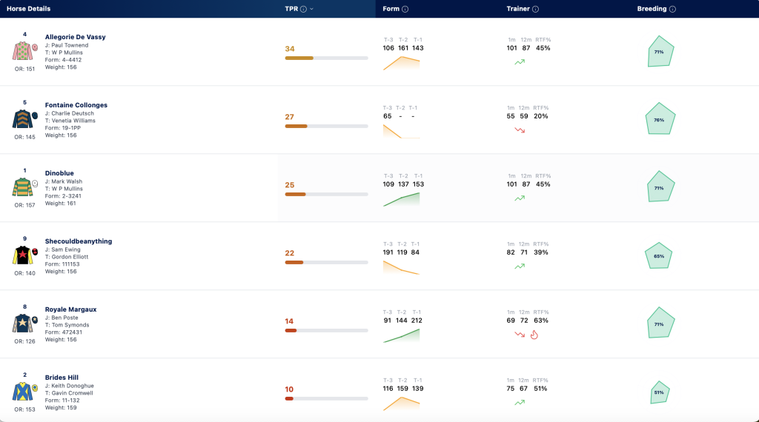This screenshot has height=422, width=759.
Task: Click Brides Hill's blue and yellow silks
Action: [22, 392]
